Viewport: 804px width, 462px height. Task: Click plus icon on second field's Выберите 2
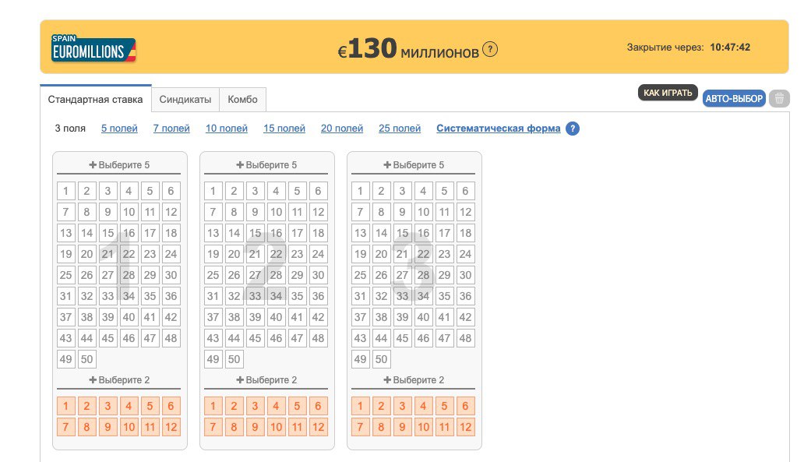(240, 379)
